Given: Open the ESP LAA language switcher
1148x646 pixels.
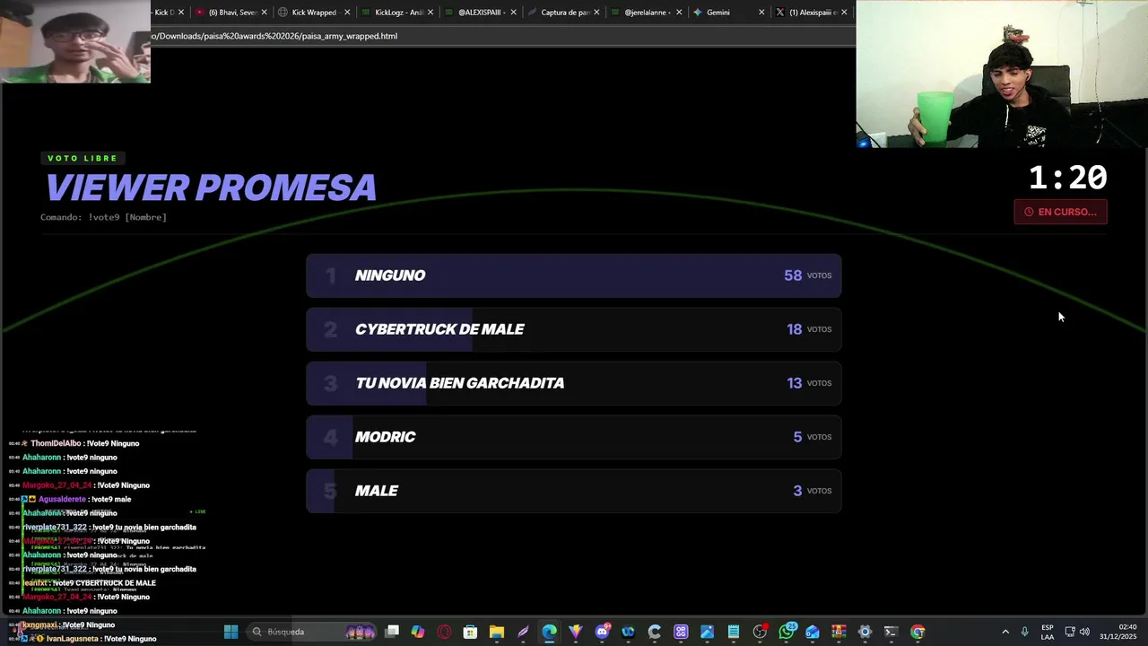Looking at the screenshot, I should point(1048,632).
